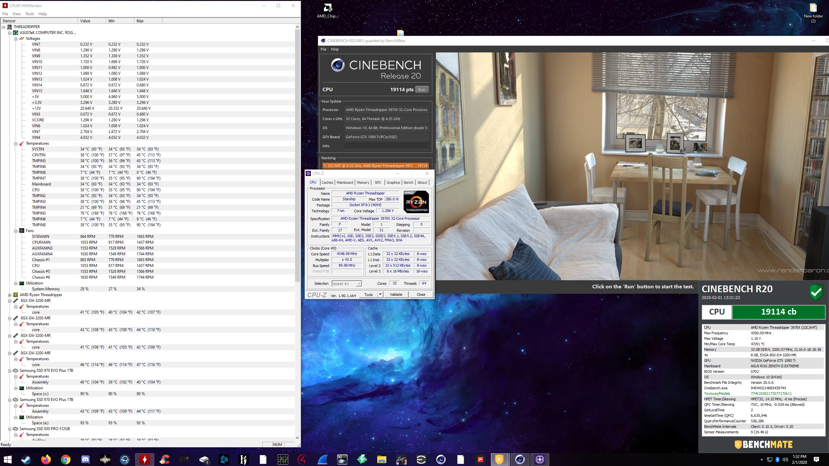
Task: Show hidden system tray icons
Action: (x=762, y=460)
